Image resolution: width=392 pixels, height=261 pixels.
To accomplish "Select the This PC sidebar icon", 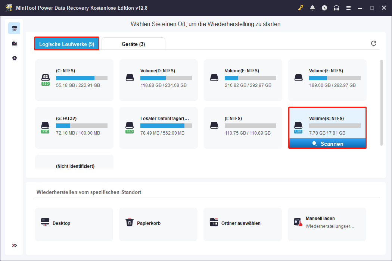I will click(14, 28).
